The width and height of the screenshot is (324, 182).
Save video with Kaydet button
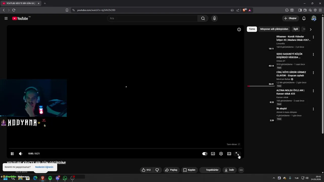point(189,170)
